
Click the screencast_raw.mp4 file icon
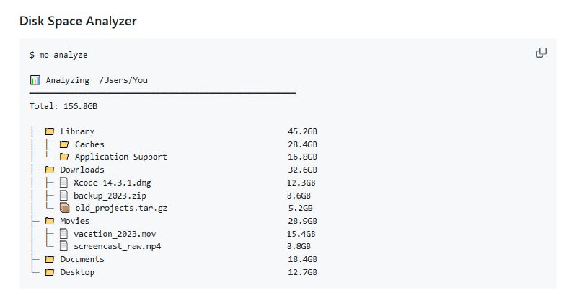pyautogui.click(x=64, y=246)
